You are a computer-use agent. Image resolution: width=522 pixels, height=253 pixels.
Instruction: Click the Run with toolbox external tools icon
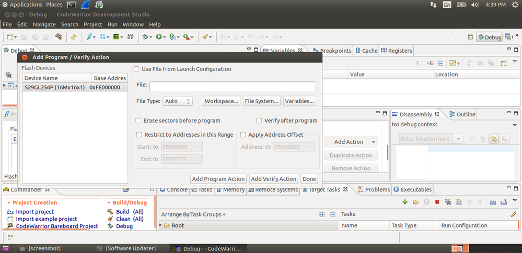[186, 37]
